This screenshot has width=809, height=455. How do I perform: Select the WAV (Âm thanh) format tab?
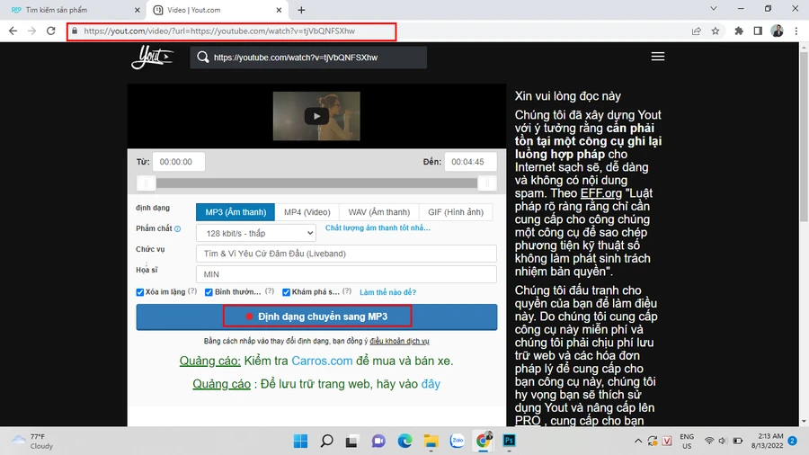click(x=378, y=212)
